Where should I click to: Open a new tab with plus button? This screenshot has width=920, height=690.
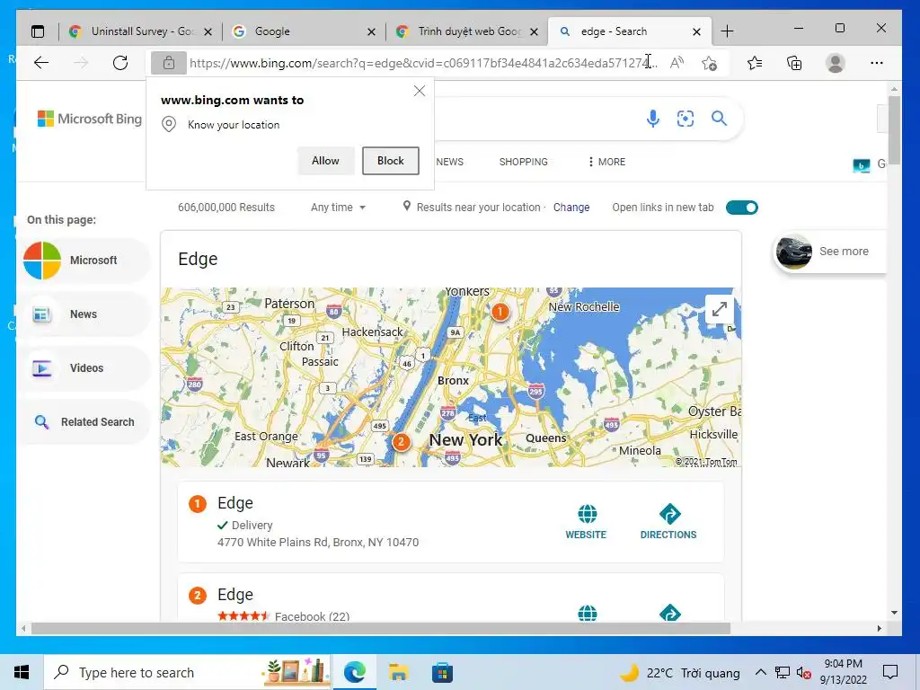(727, 31)
